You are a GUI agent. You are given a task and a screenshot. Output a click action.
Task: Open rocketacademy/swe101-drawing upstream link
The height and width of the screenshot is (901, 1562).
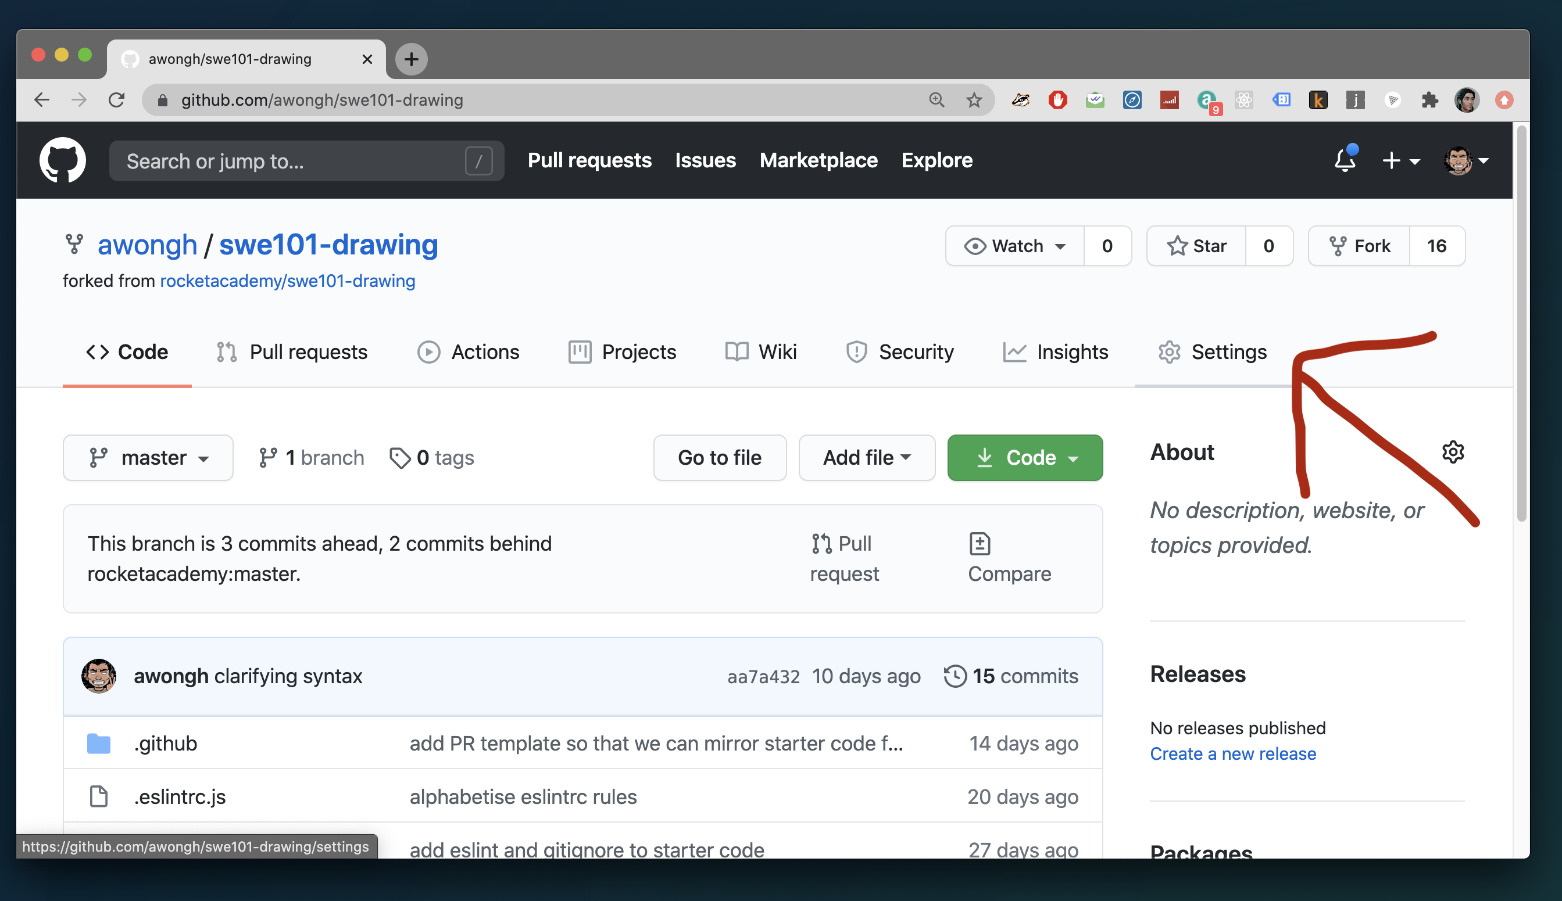(x=287, y=281)
